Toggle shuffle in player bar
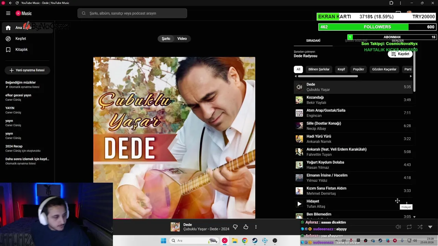Viewport: 438px width, 246px height. pos(420,227)
